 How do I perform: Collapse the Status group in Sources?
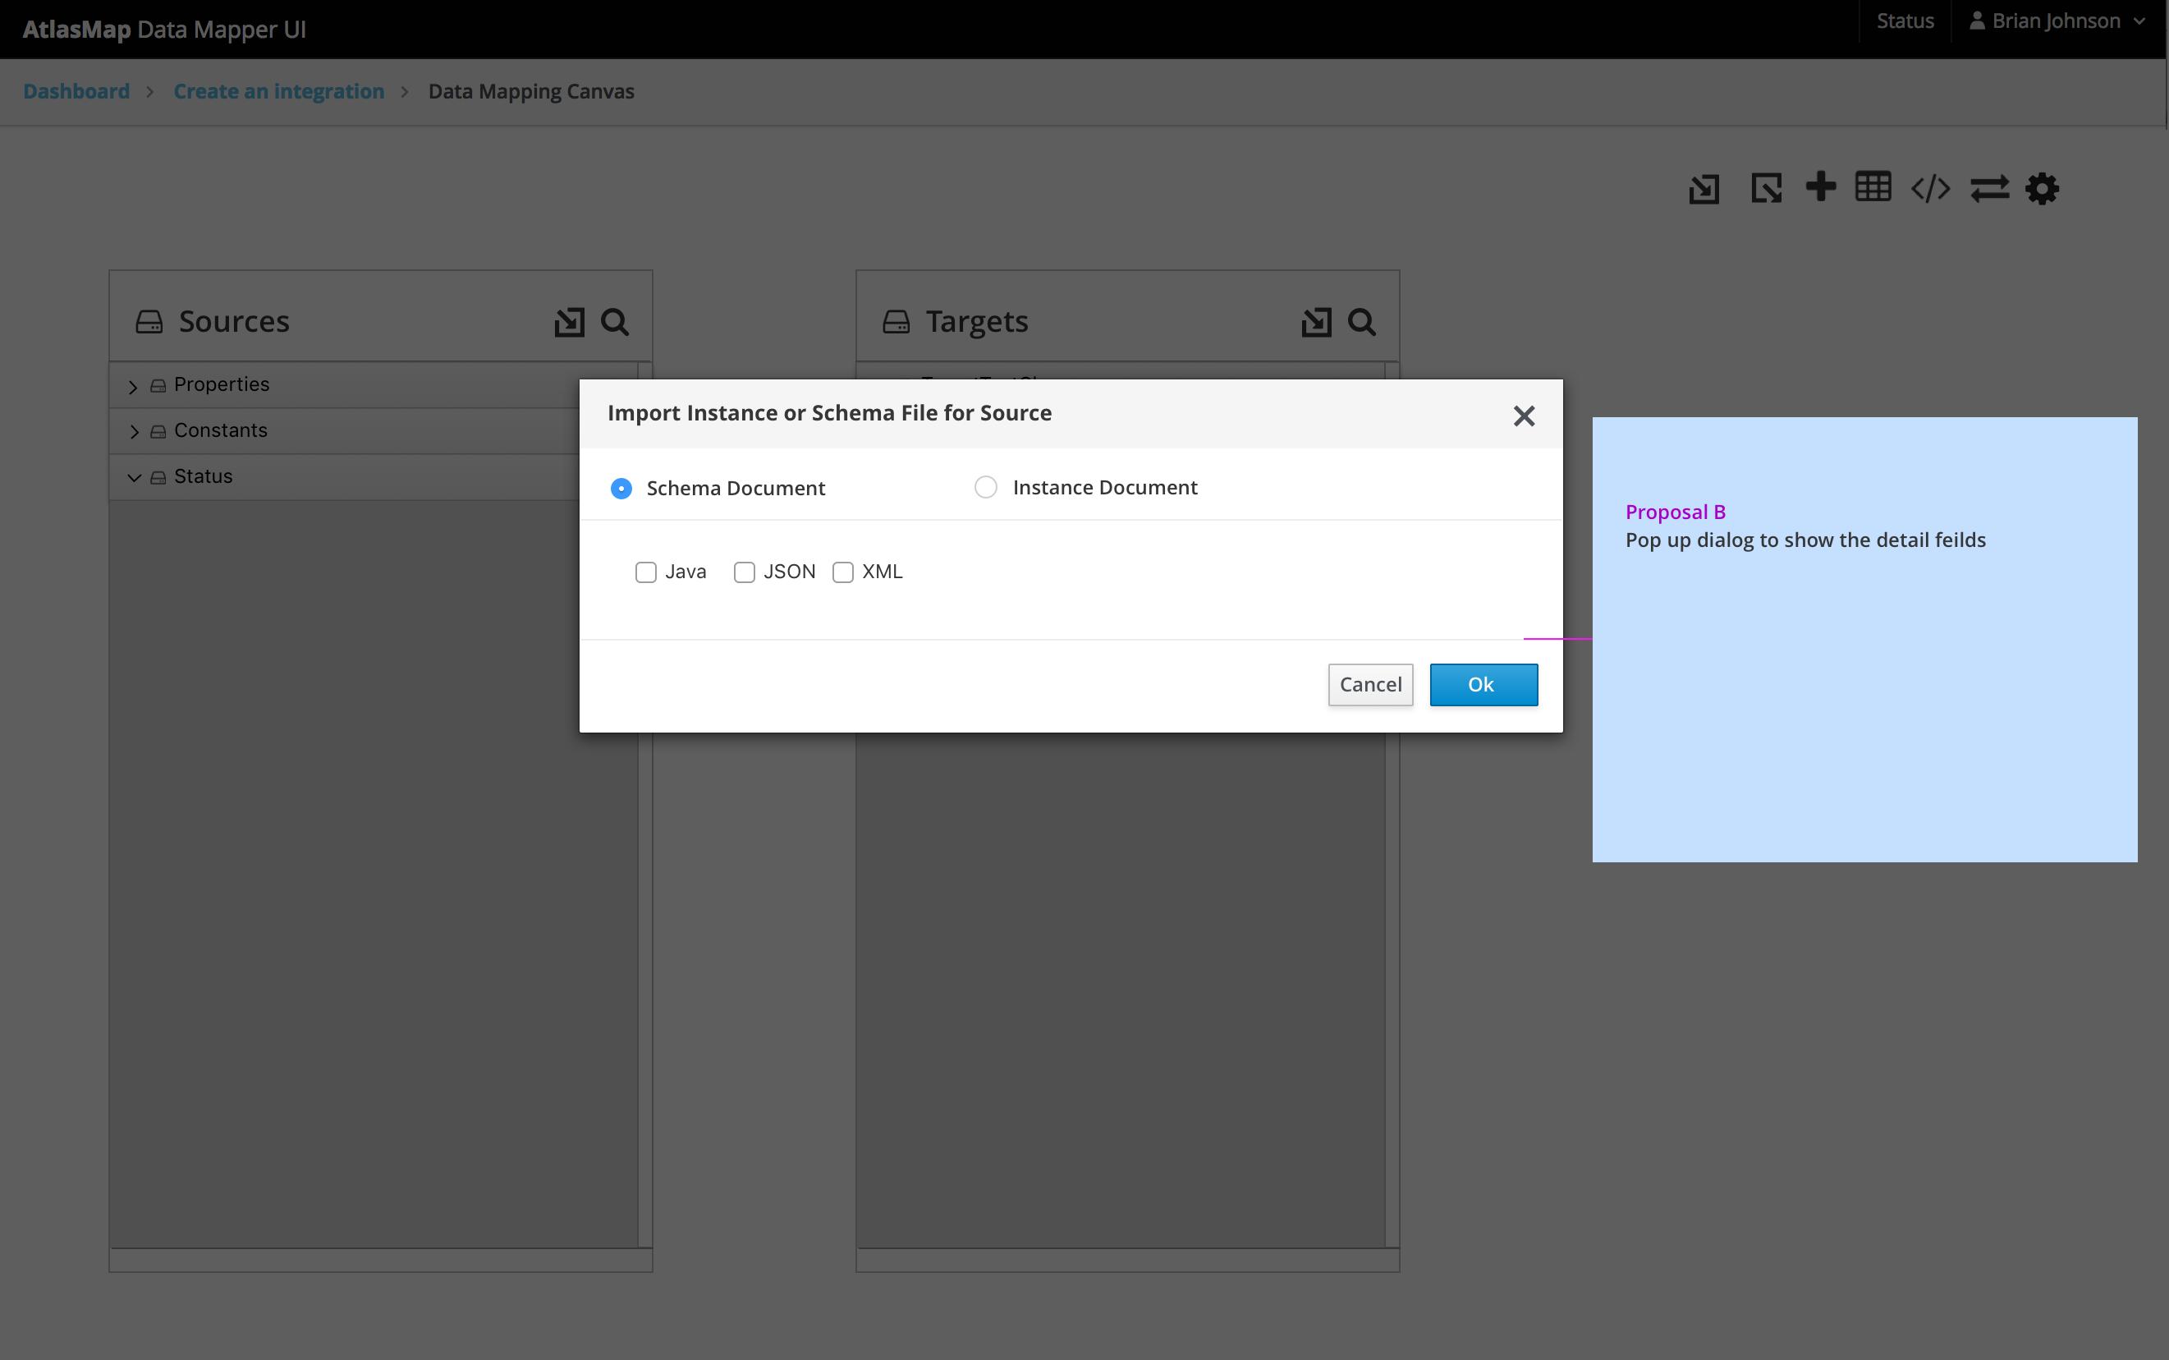(x=134, y=476)
